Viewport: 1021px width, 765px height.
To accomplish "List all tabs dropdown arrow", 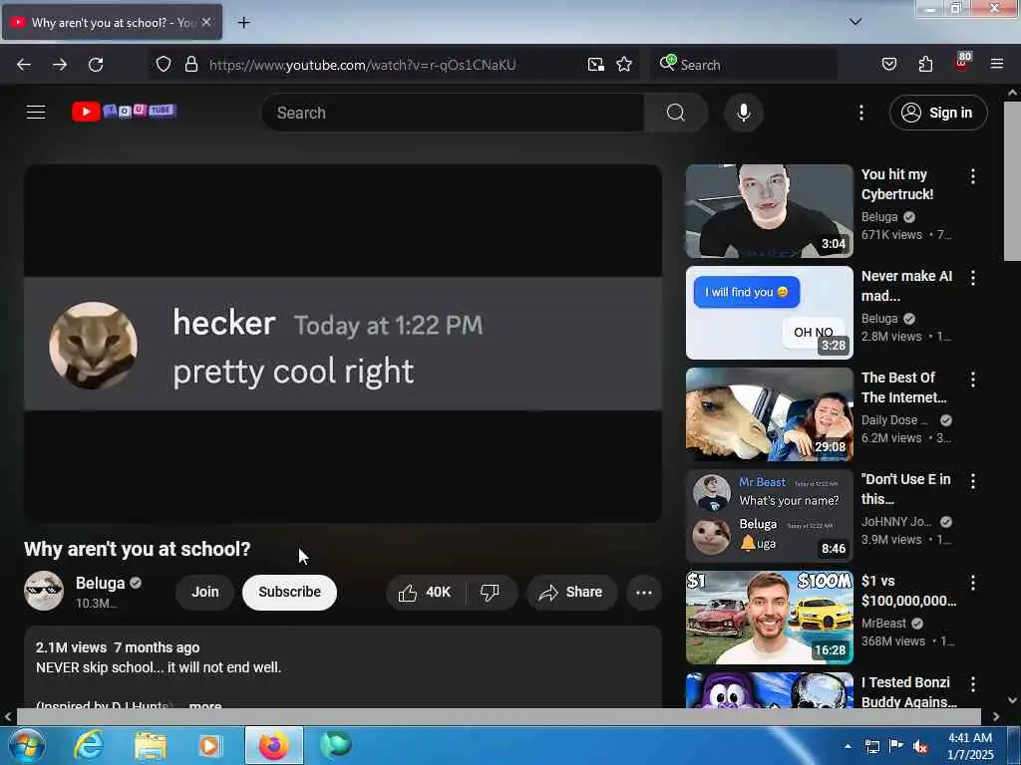I will click(855, 22).
